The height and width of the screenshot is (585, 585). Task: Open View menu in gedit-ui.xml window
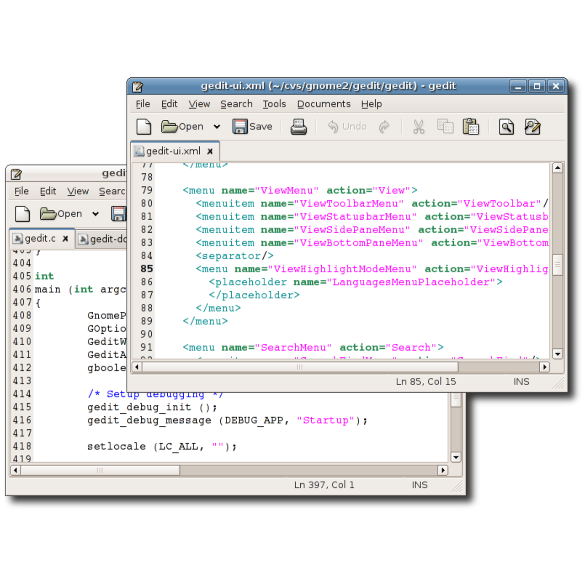[x=199, y=104]
